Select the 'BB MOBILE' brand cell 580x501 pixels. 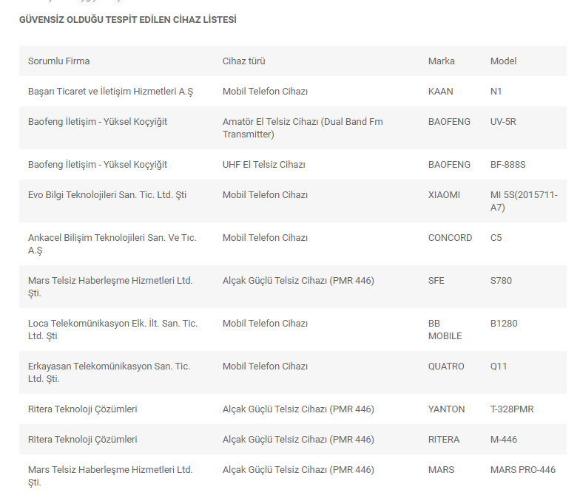click(x=445, y=330)
